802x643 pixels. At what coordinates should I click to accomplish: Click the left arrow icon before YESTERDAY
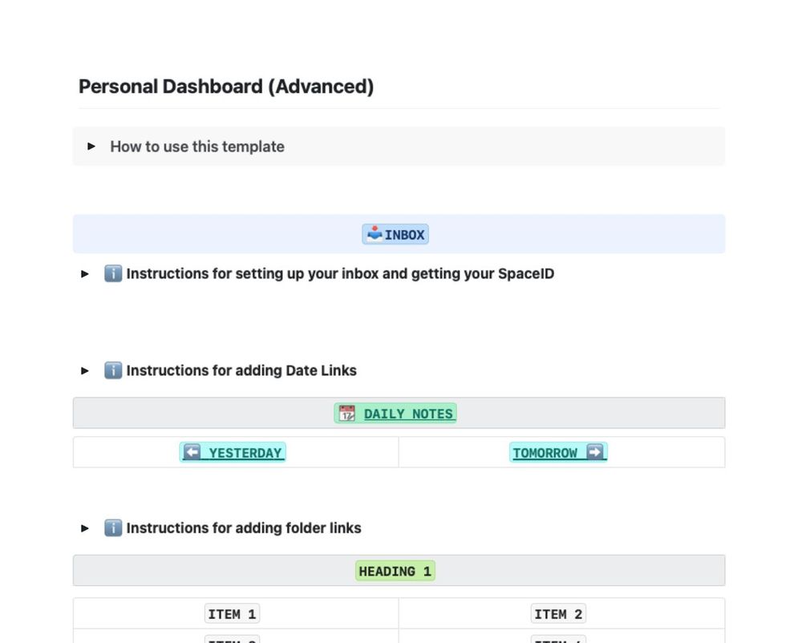[192, 452]
